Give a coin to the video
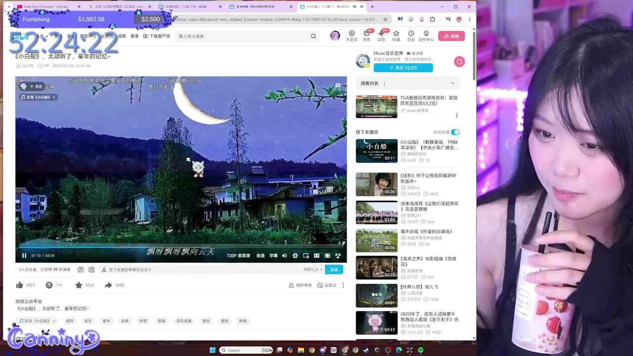The height and width of the screenshot is (356, 633). [x=49, y=285]
